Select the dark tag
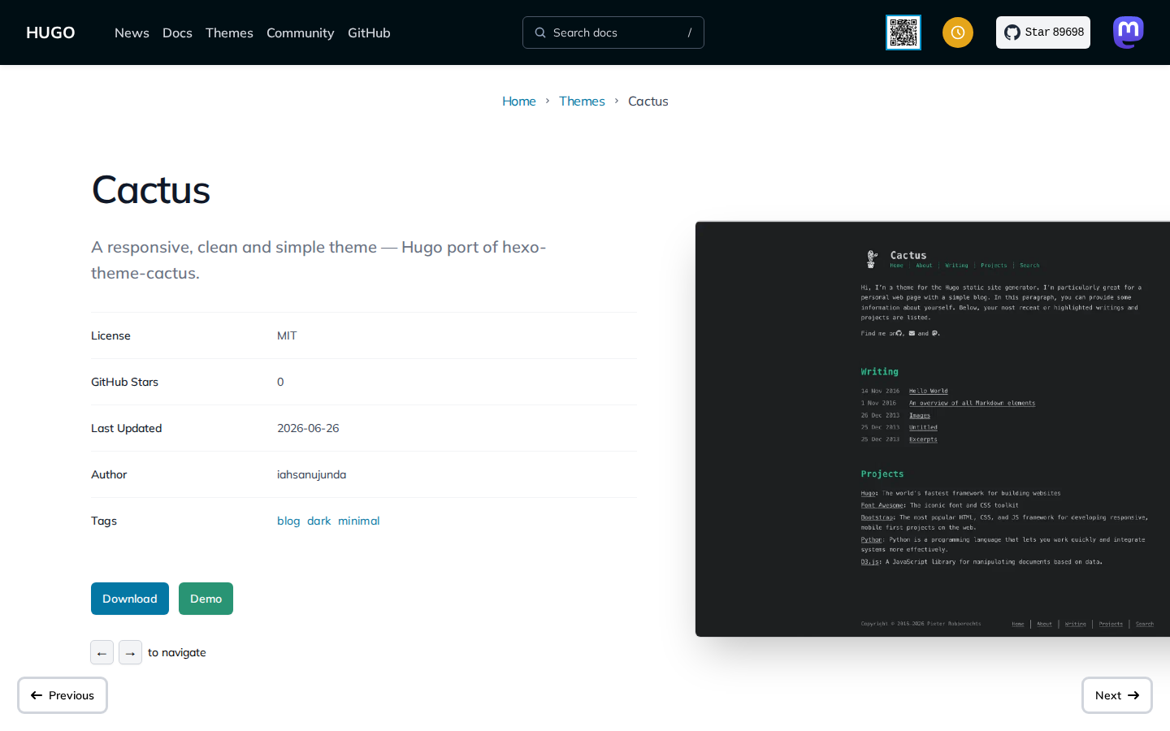Image resolution: width=1170 pixels, height=731 pixels. (x=318, y=521)
